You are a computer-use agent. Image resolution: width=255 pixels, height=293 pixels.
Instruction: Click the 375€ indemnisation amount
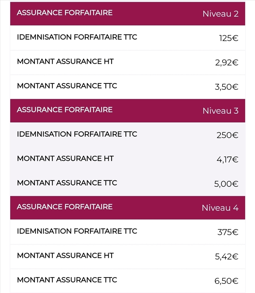click(x=228, y=232)
